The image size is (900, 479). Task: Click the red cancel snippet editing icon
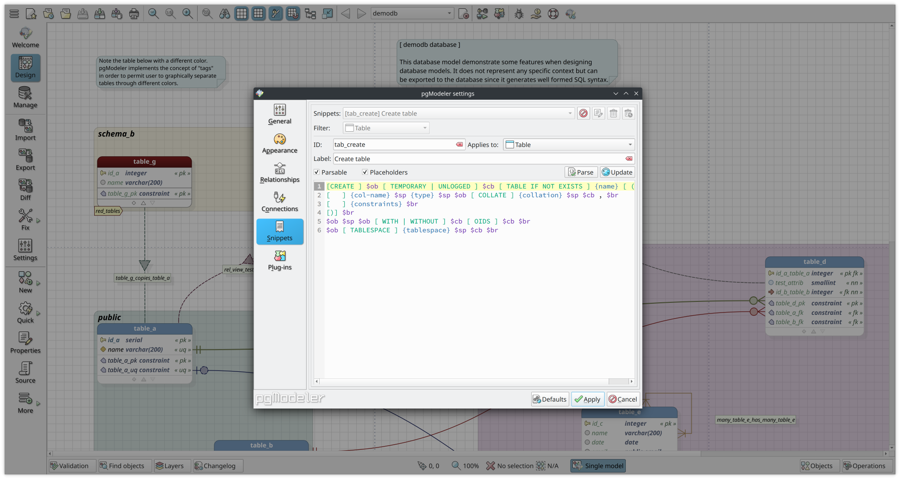tap(584, 113)
